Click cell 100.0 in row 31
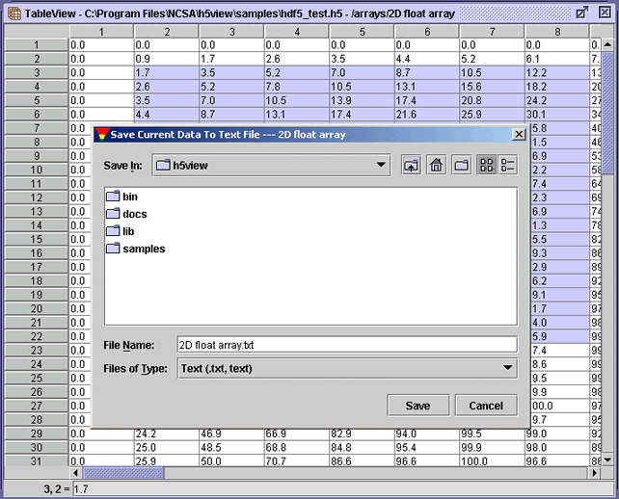 (x=492, y=461)
